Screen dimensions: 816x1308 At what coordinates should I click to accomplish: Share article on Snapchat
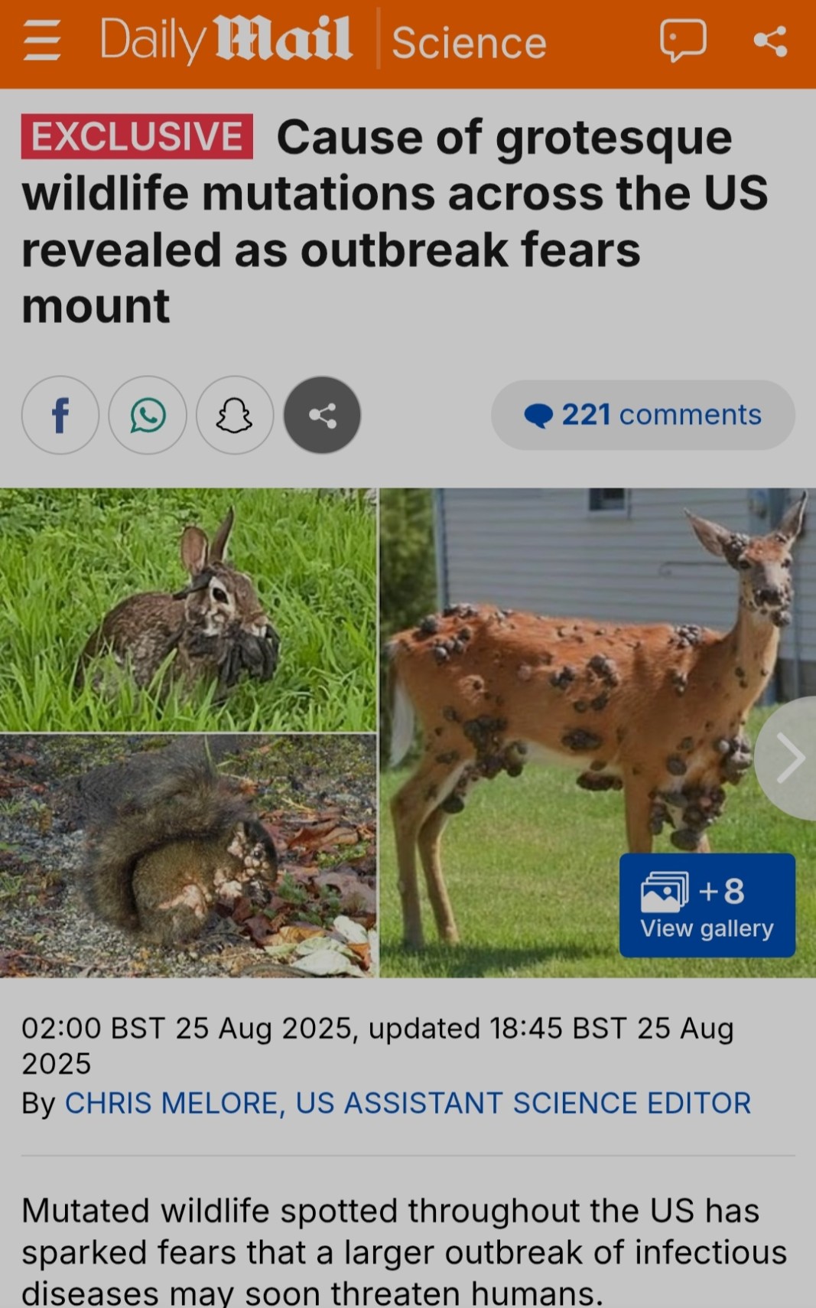click(x=235, y=416)
